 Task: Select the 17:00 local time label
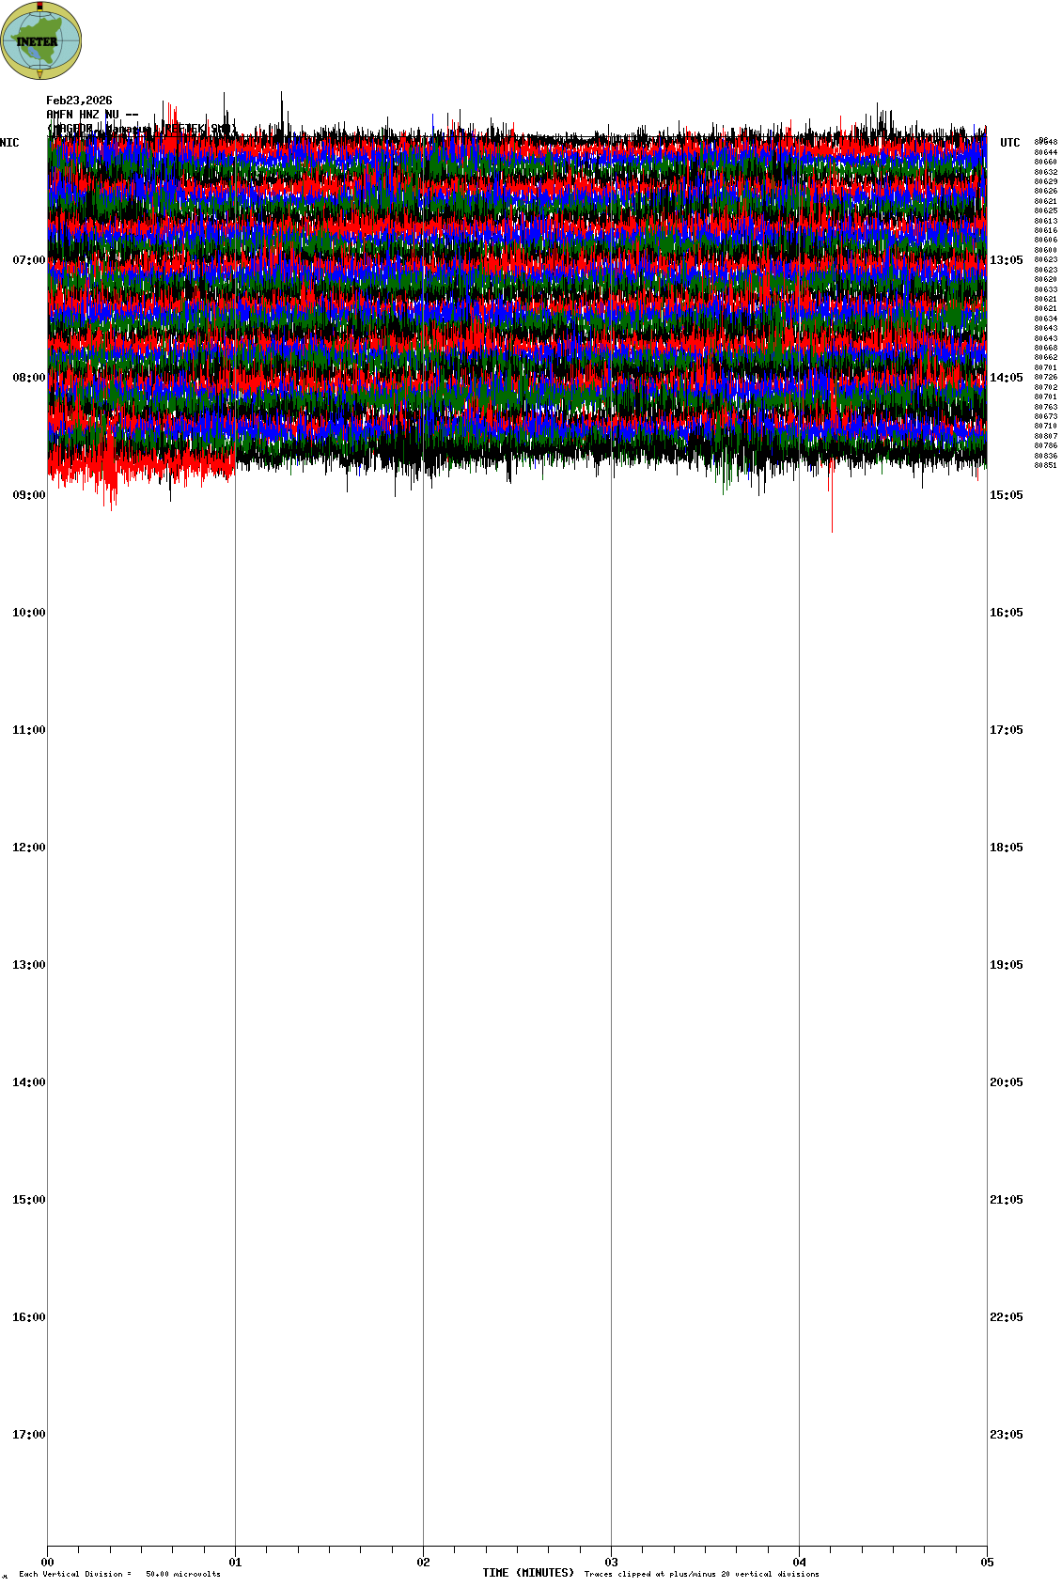(28, 1435)
